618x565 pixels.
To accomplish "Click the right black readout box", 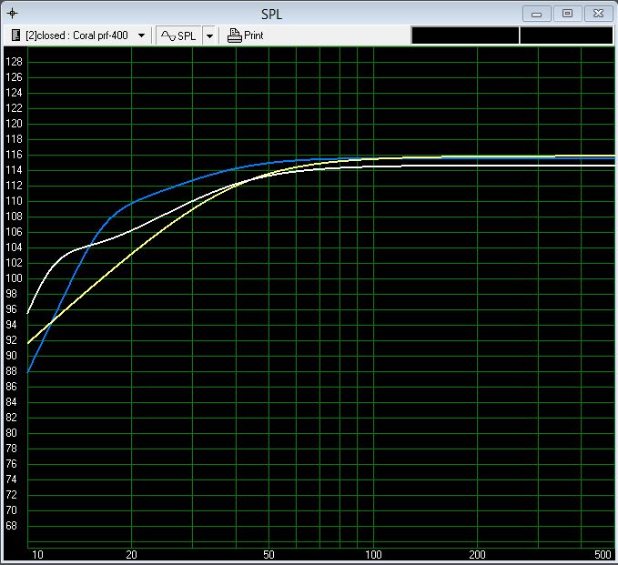I will tap(566, 35).
